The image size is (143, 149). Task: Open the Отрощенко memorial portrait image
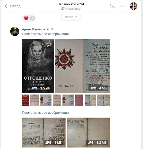click(x=38, y=66)
